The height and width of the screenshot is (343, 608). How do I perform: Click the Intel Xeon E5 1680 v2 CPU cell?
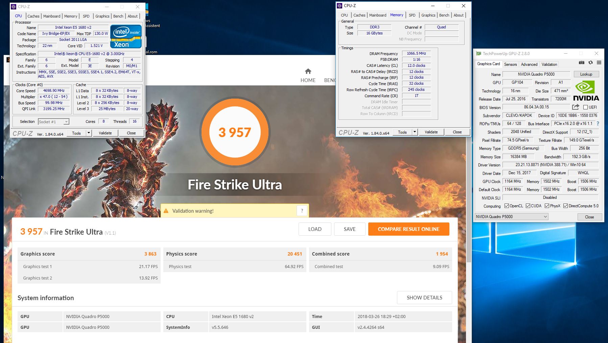click(257, 316)
